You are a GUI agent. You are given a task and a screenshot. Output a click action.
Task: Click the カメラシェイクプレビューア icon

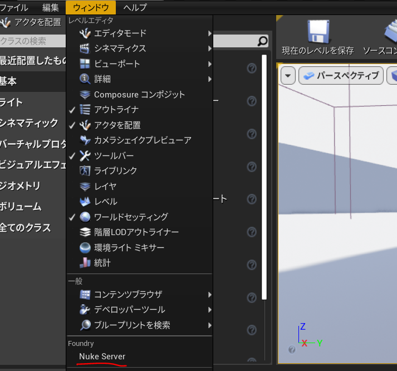click(x=85, y=140)
